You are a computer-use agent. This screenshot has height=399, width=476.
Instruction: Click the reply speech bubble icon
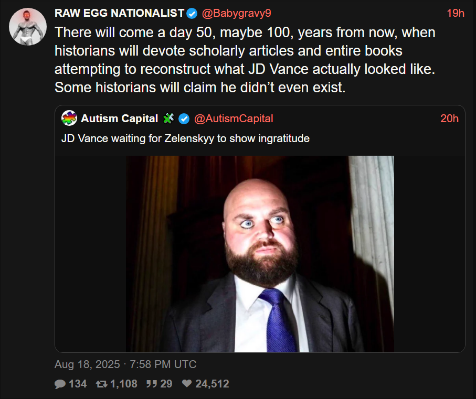pyautogui.click(x=60, y=384)
